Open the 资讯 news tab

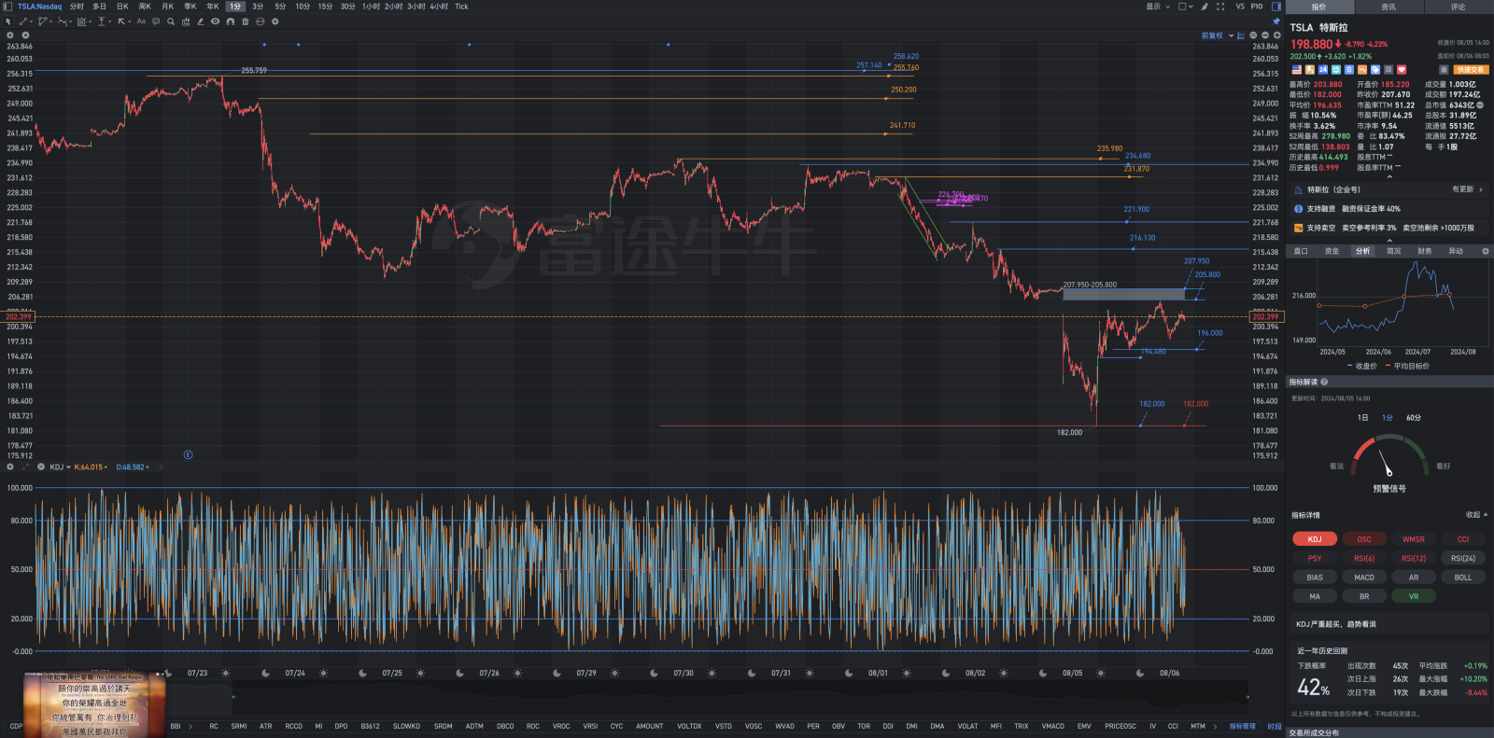(1388, 7)
